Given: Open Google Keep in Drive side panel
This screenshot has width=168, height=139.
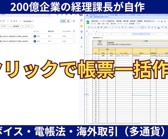Looking at the screenshot, I should pyautogui.click(x=81, y=26).
